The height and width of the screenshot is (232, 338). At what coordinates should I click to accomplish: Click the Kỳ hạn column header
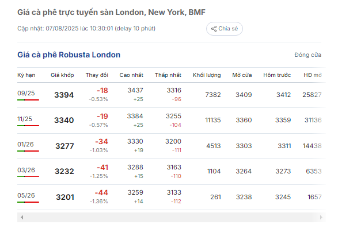pos(26,75)
